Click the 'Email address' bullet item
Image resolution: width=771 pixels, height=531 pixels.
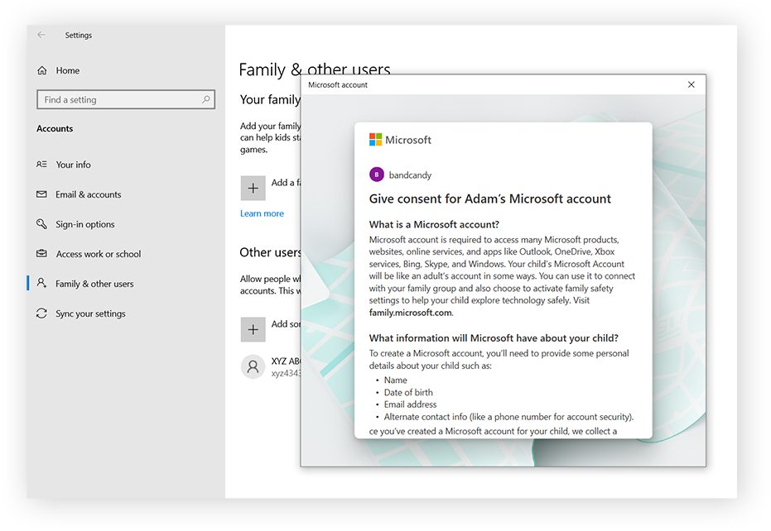coord(410,404)
